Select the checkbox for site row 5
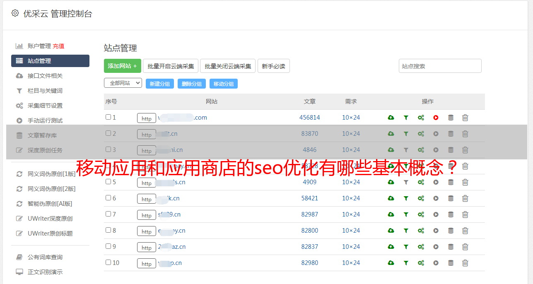Viewport: 533px width, 284px height. [108, 182]
